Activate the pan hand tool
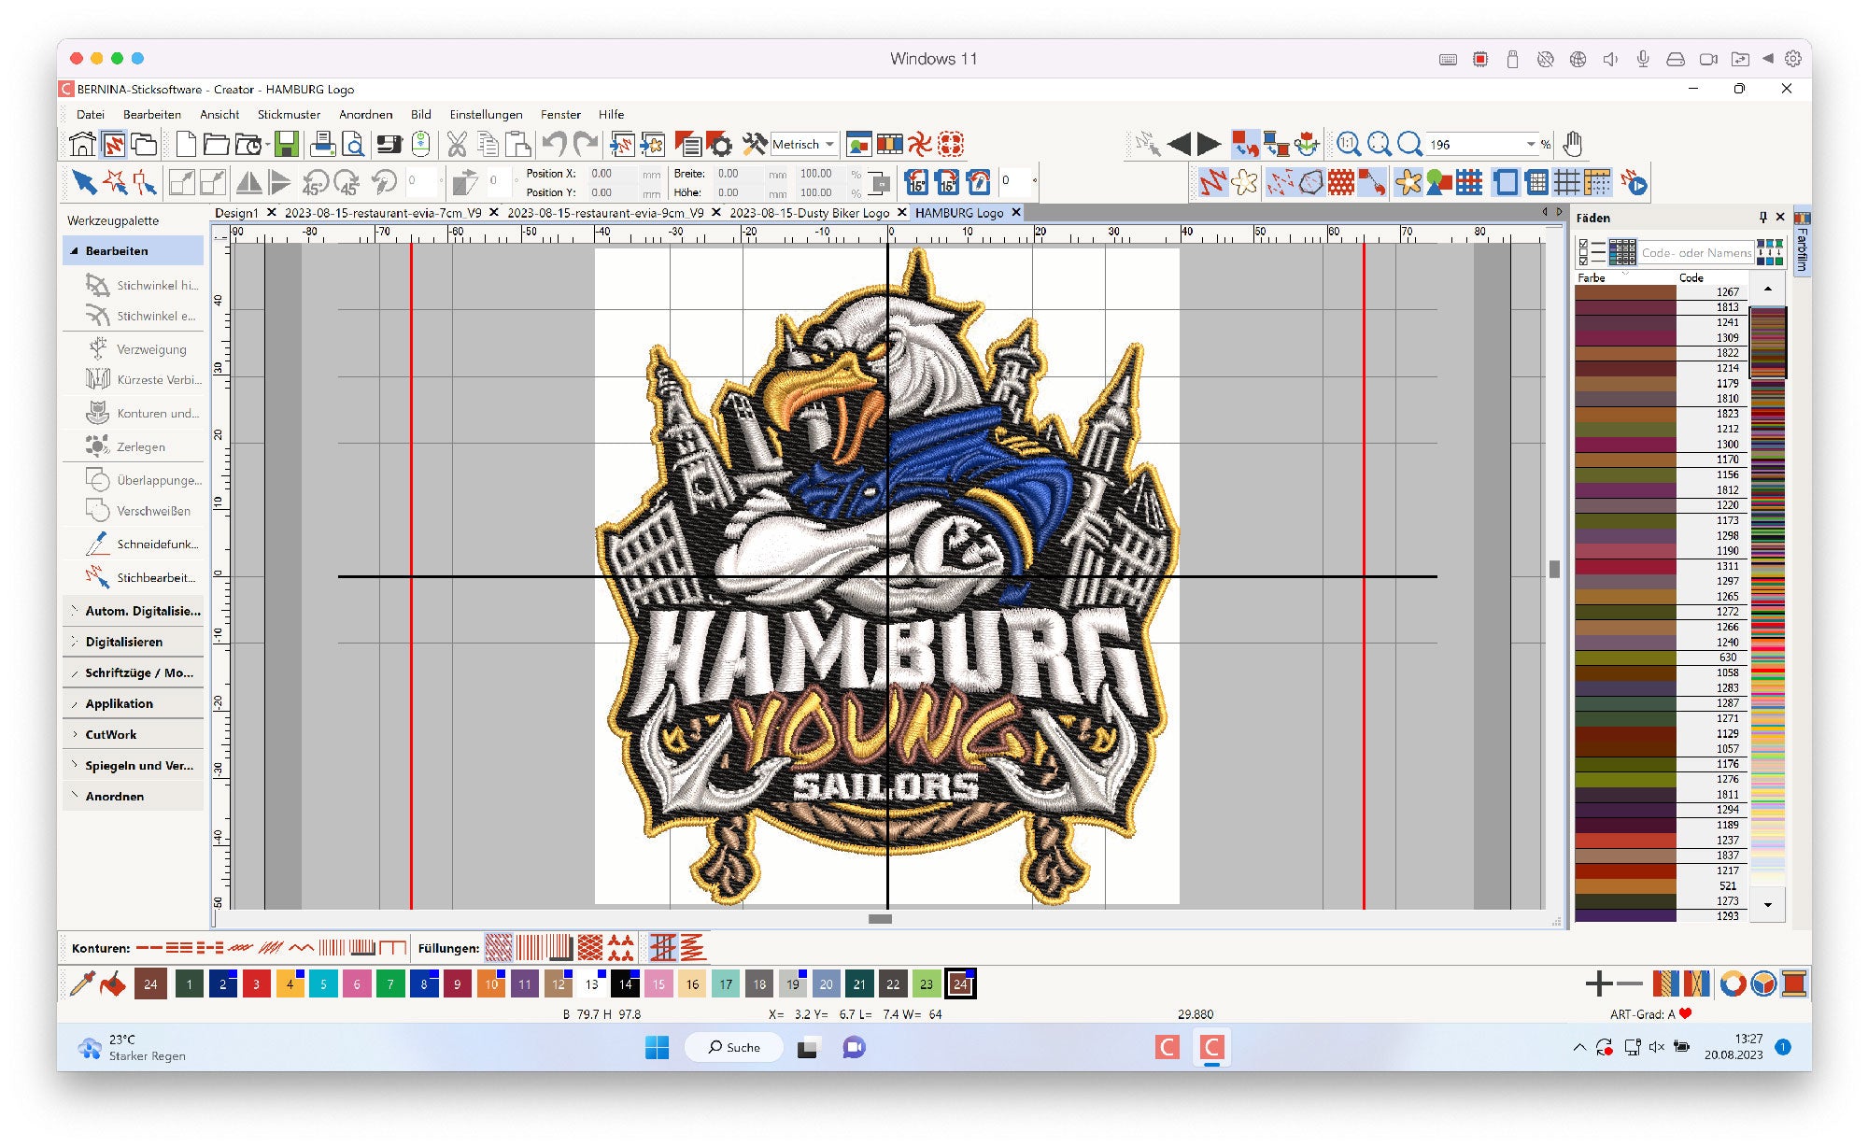The width and height of the screenshot is (1868, 1146). [x=1573, y=144]
